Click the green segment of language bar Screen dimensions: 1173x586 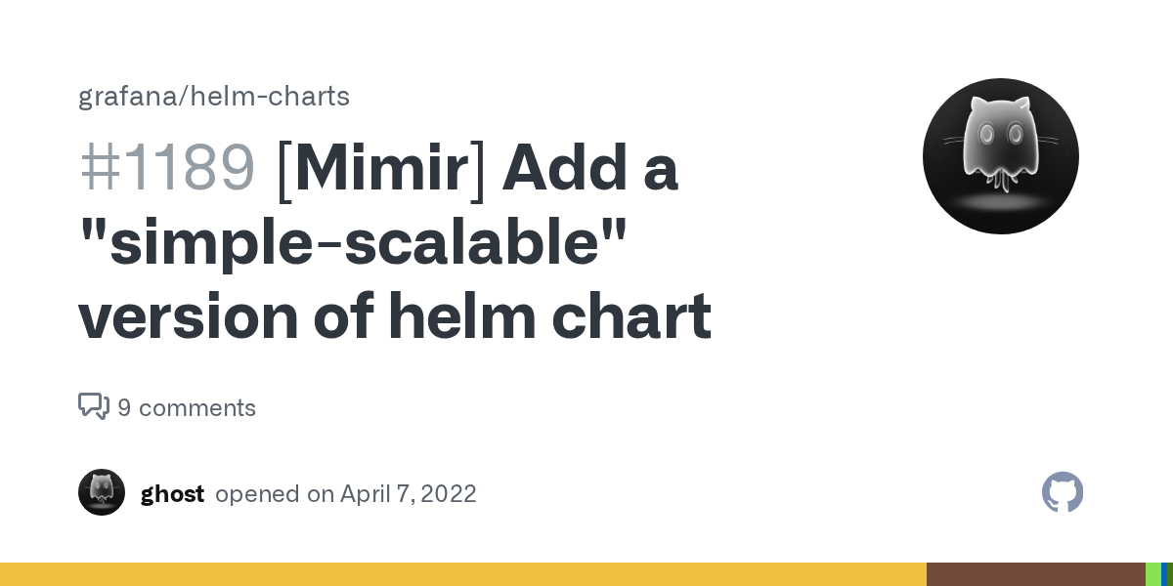[1153, 574]
